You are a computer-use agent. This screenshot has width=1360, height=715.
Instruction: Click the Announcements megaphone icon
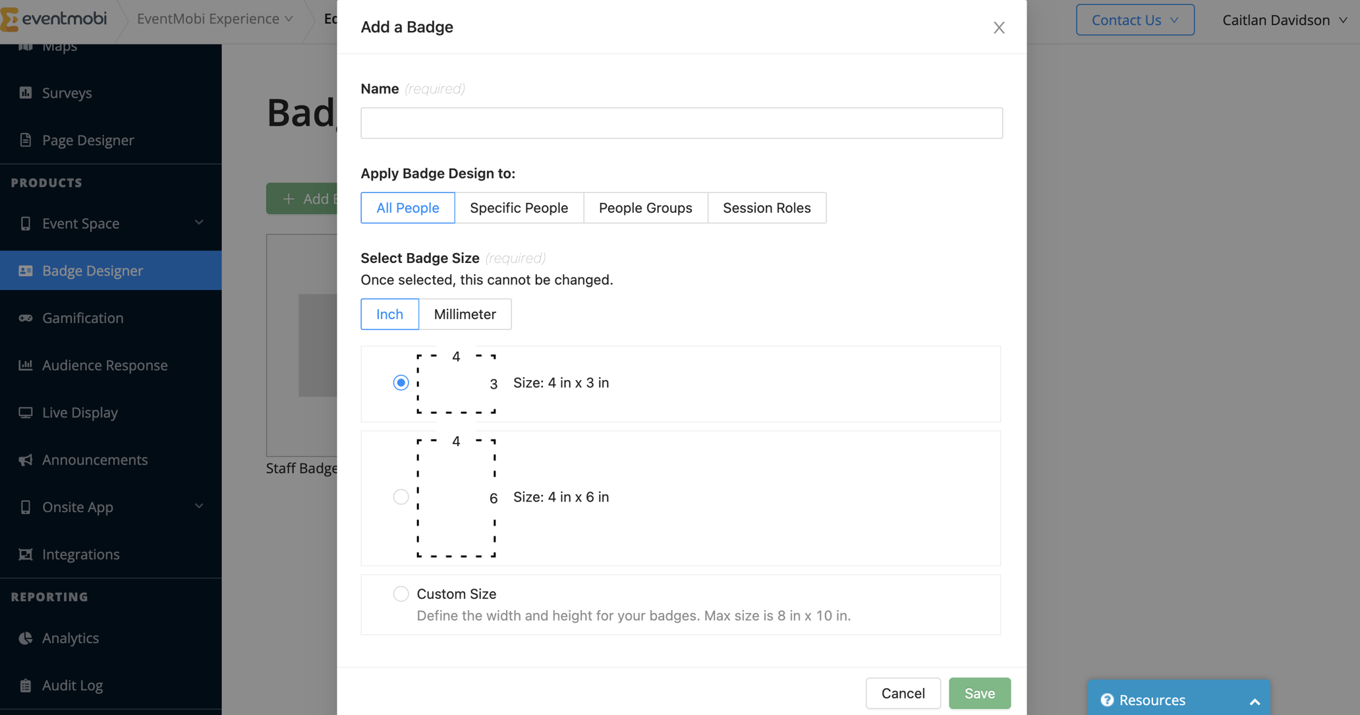(26, 459)
